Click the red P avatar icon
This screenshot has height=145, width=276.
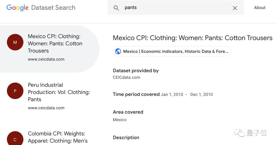coord(15,91)
